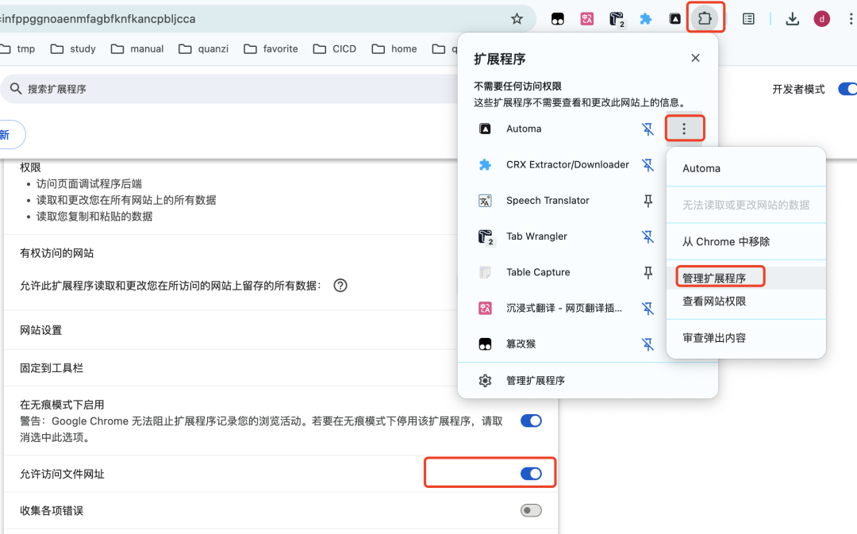Open the Table Capture extension

pyautogui.click(x=485, y=272)
